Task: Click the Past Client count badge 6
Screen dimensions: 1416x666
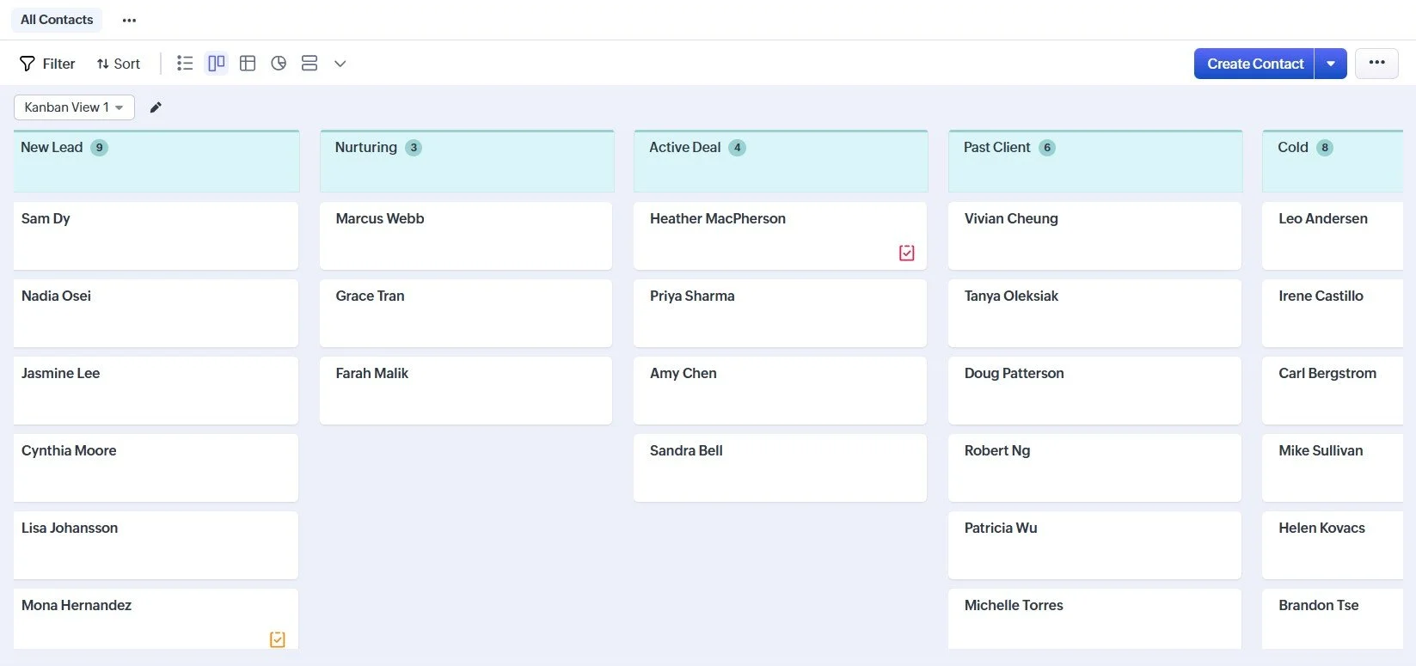Action: (1047, 148)
